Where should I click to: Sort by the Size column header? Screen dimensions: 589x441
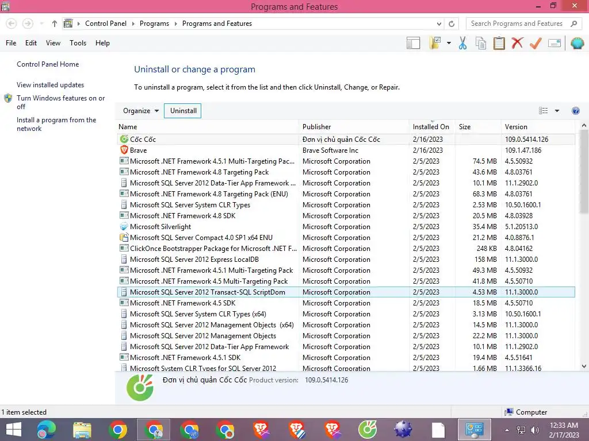point(478,127)
